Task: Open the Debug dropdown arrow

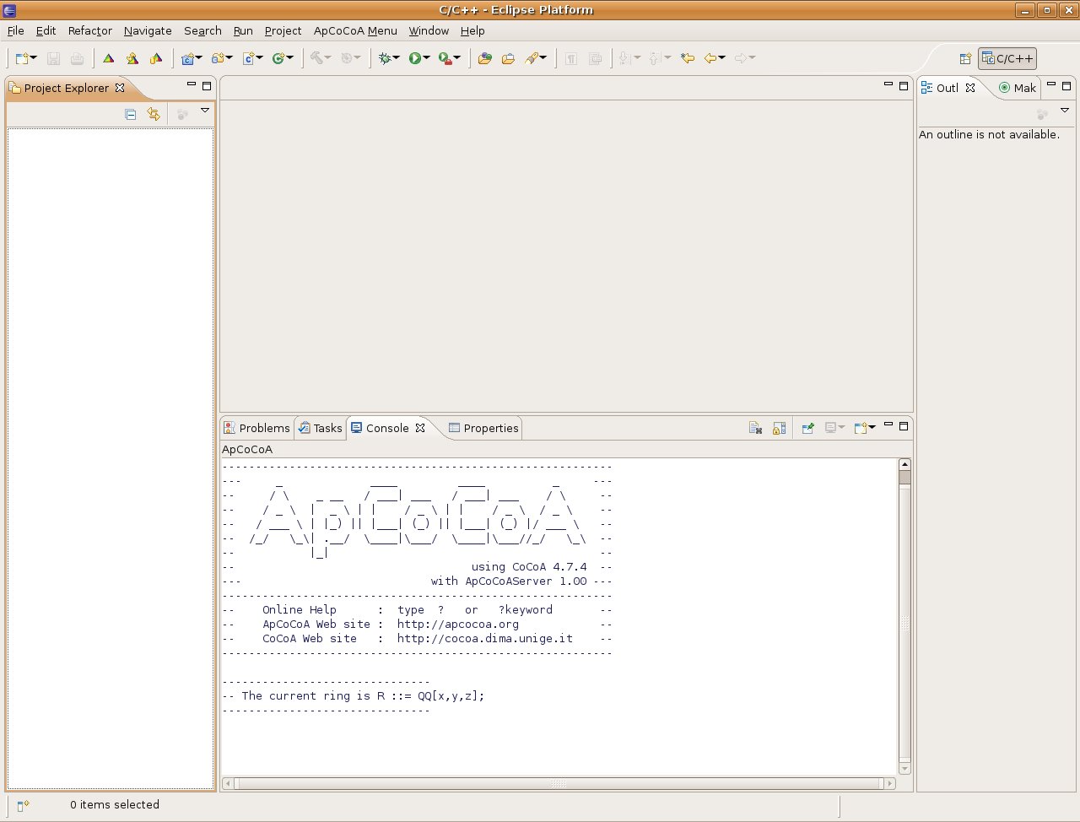Action: click(397, 58)
